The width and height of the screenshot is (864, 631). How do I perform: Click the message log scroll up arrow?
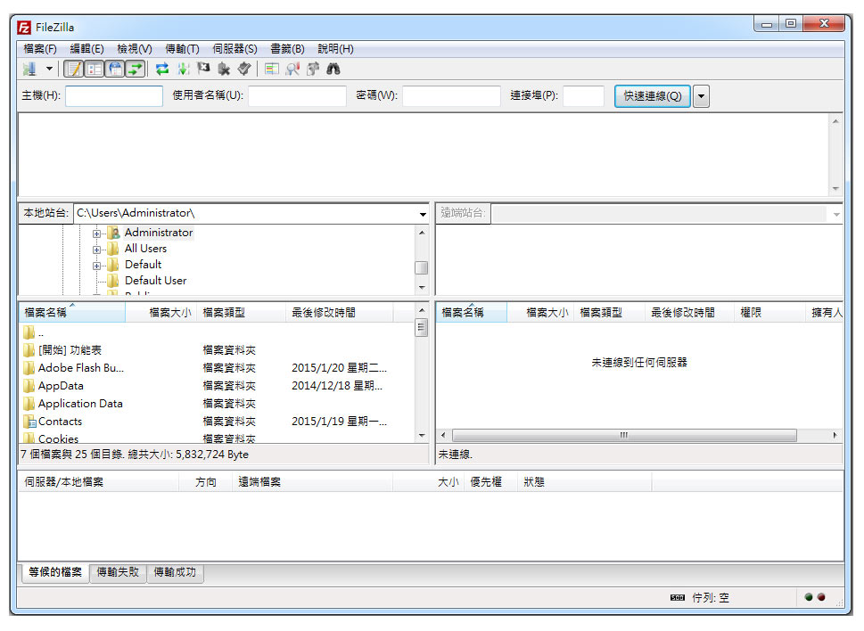click(835, 121)
